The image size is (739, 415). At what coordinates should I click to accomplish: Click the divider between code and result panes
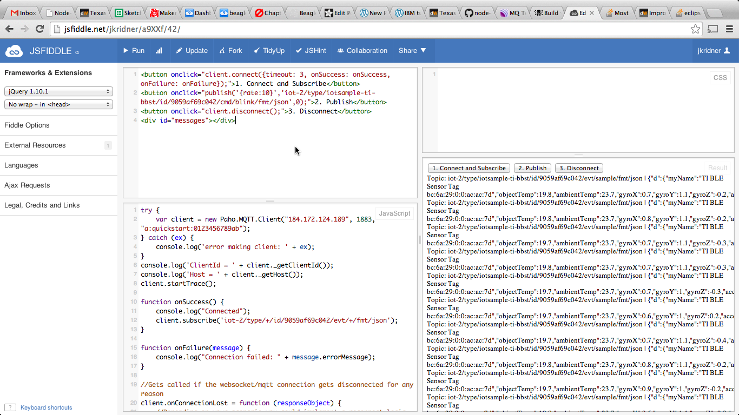point(420,240)
